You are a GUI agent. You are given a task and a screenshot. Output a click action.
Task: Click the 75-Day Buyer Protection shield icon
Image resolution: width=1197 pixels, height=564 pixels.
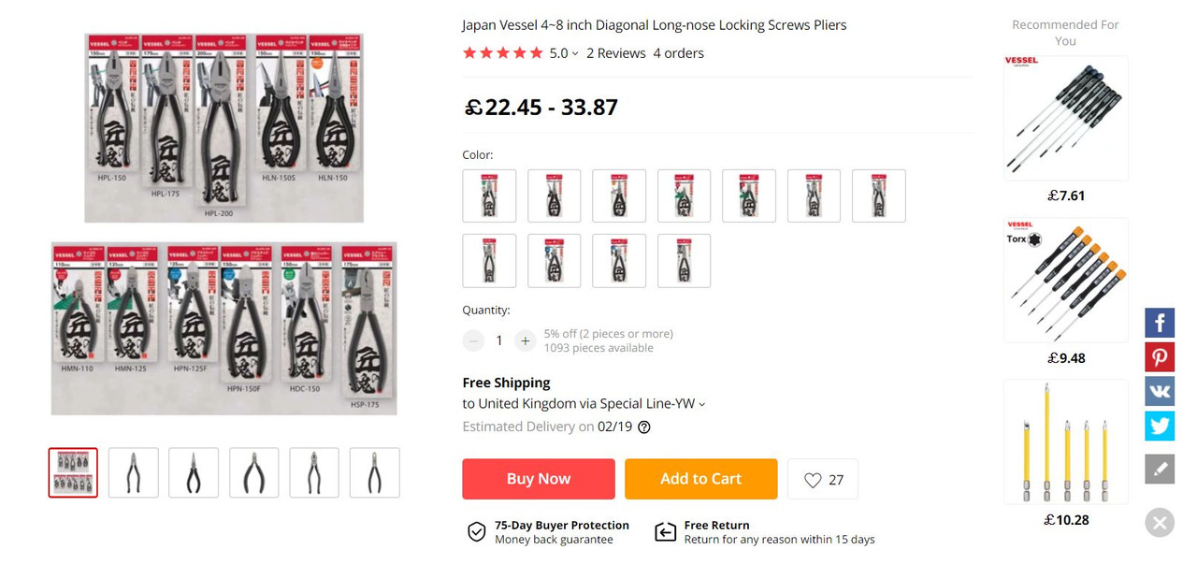coord(477,532)
